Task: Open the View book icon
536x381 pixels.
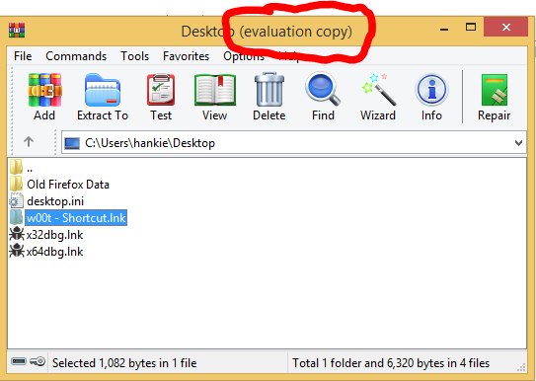Action: tap(215, 90)
